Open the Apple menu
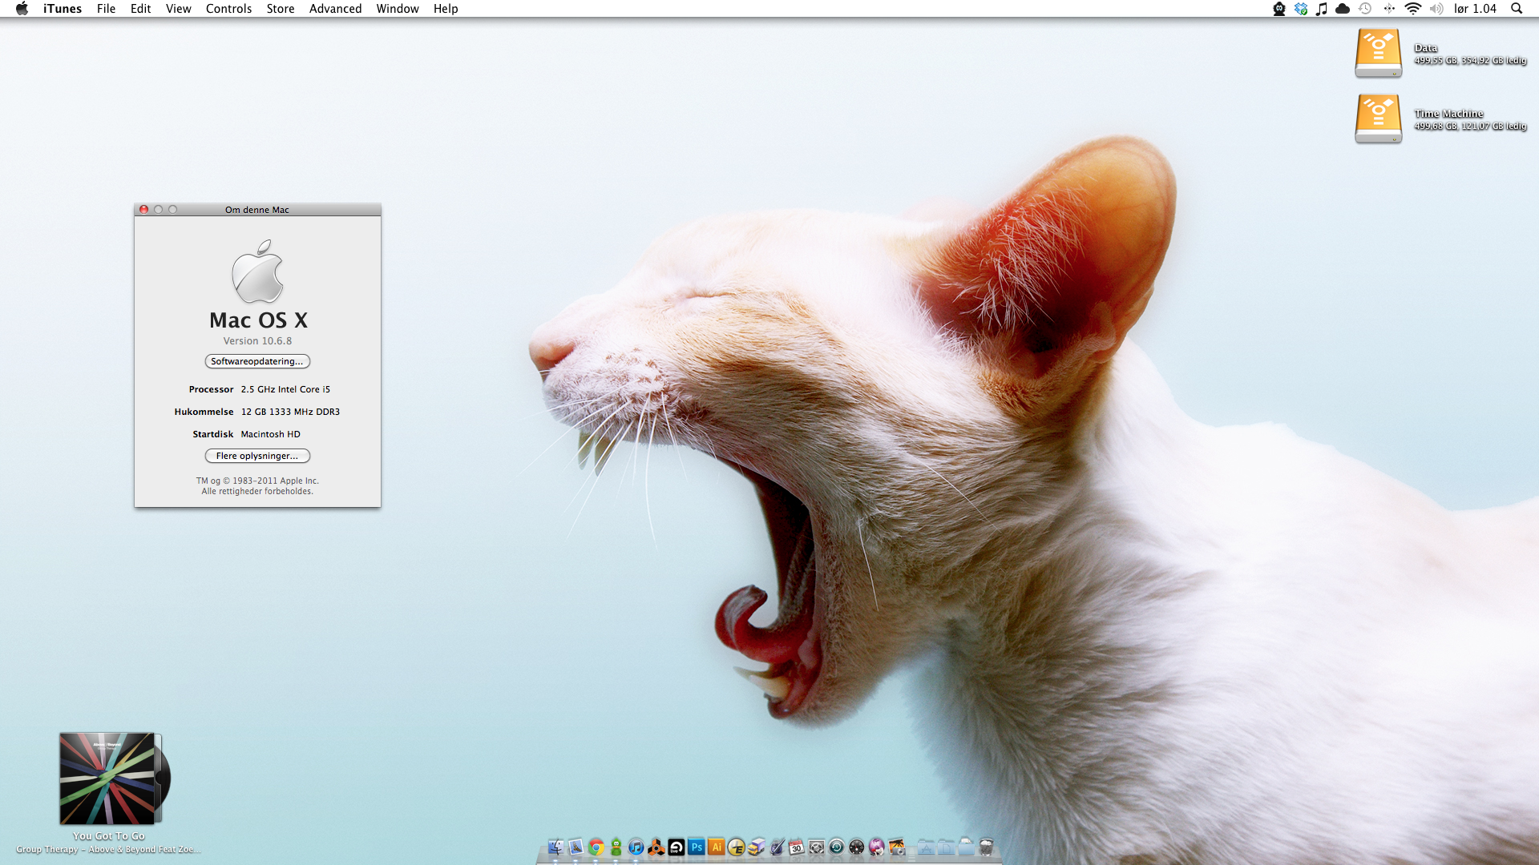Viewport: 1539px width, 865px height. point(22,9)
